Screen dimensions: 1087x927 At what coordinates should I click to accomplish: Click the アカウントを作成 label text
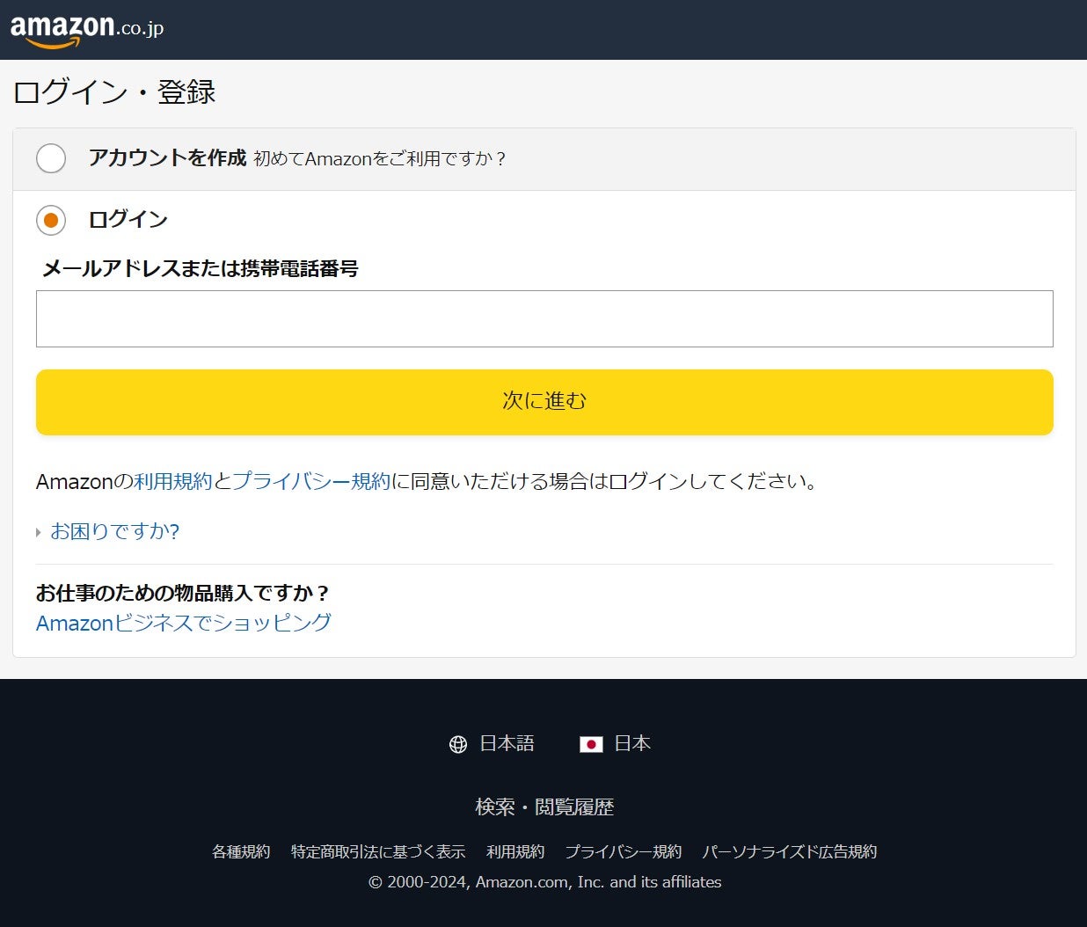[167, 157]
